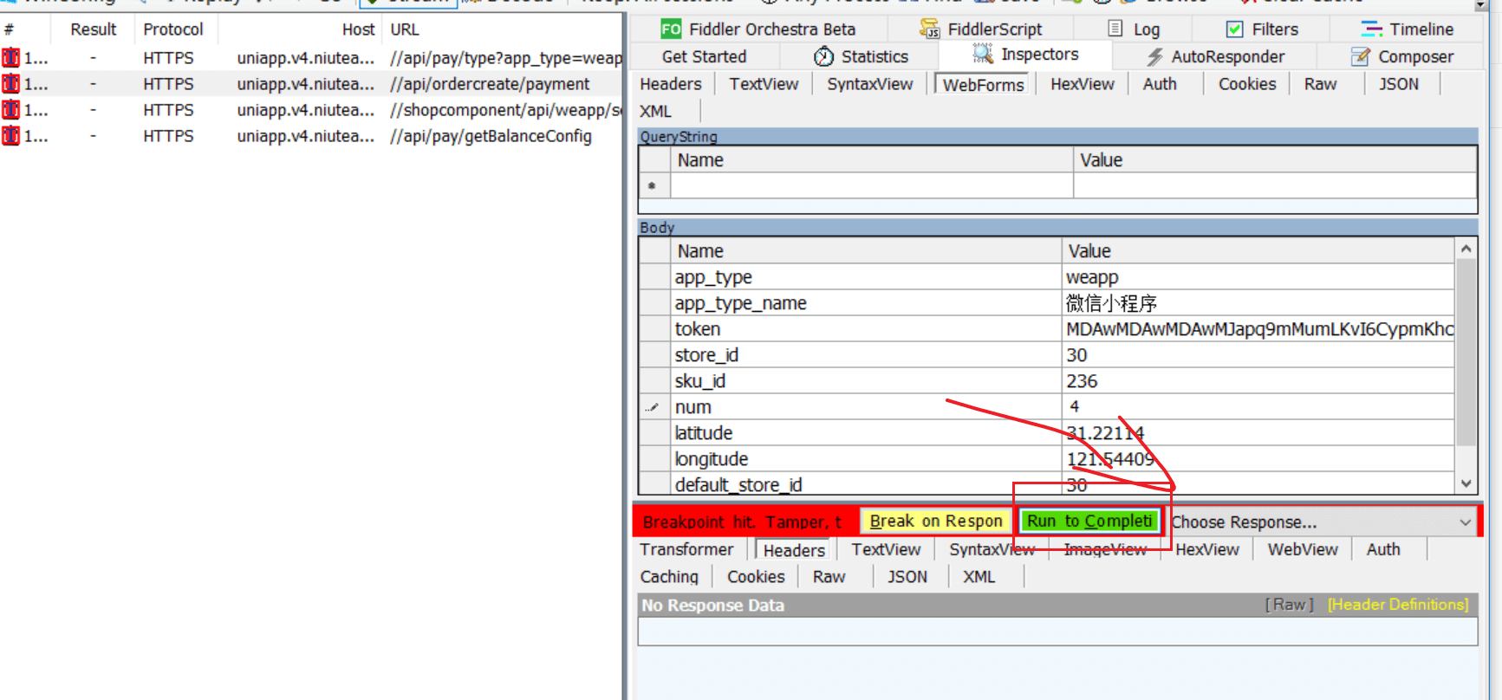Switch to the Get Started tab
Viewport: 1502px width, 700px height.
pyautogui.click(x=704, y=57)
